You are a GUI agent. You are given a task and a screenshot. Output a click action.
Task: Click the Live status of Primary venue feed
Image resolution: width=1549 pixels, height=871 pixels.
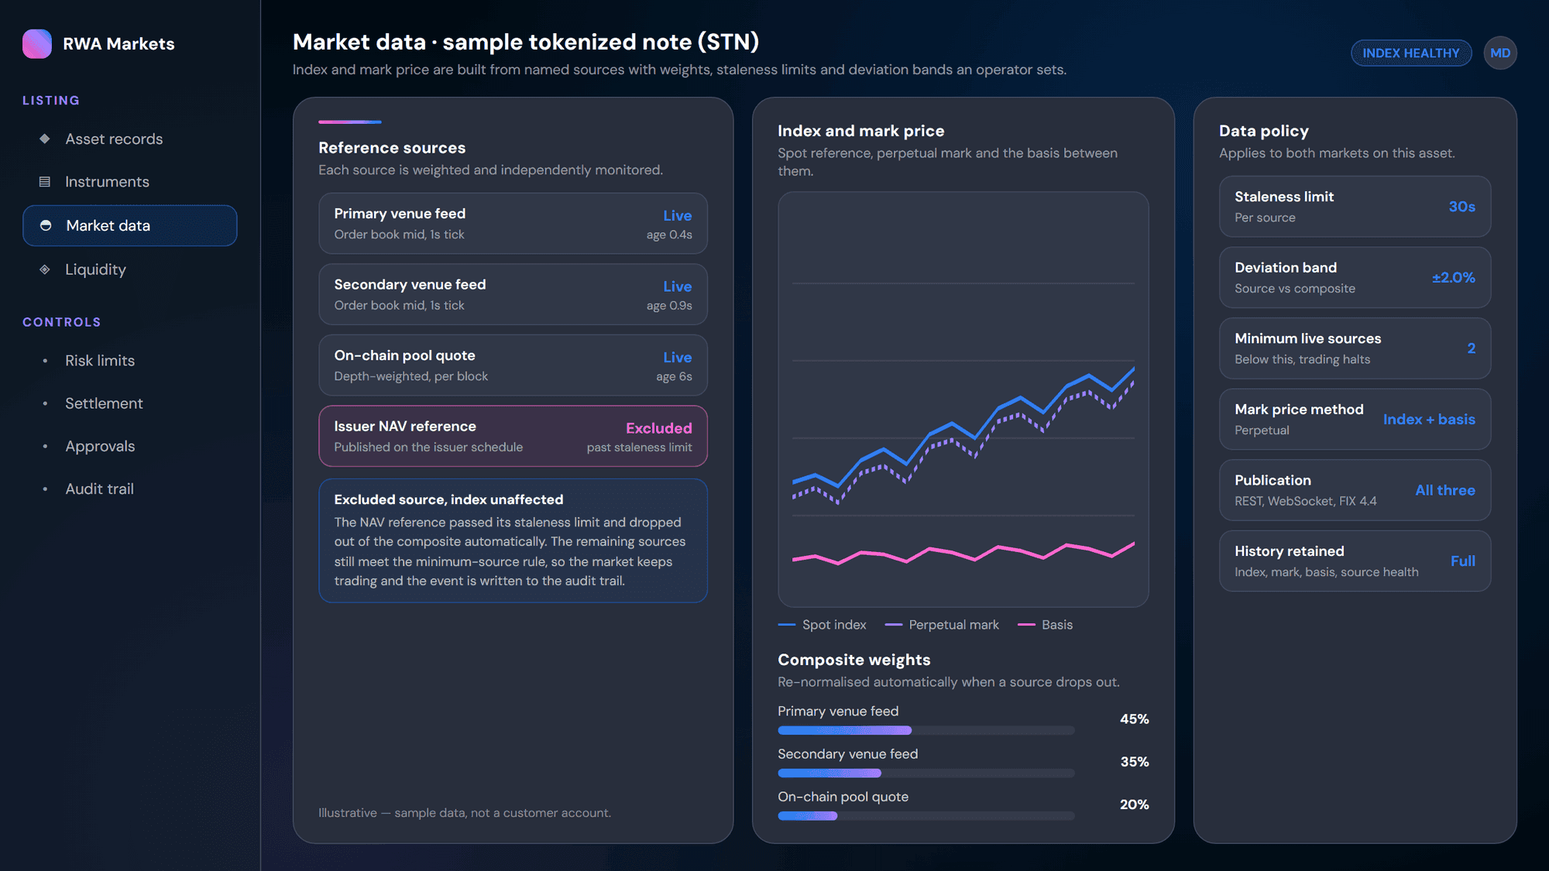point(677,216)
